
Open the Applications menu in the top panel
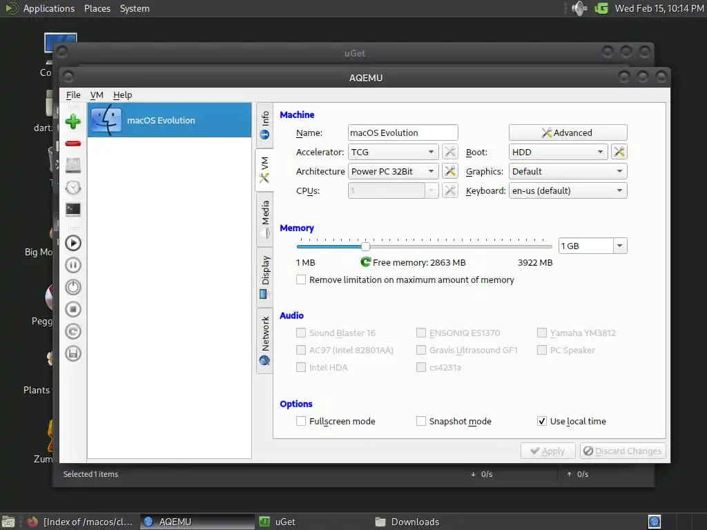[49, 8]
